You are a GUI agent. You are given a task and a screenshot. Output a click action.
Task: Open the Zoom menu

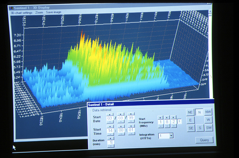tap(39, 12)
